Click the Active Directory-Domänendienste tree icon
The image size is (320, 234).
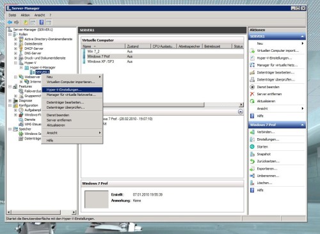click(21, 39)
